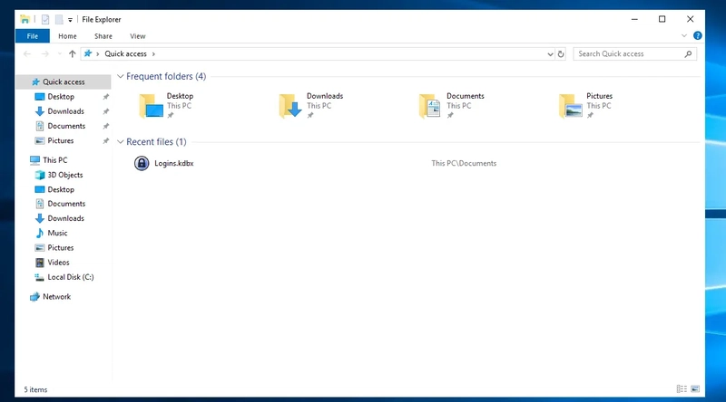Collapse the Frequent folders group
726x402 pixels.
tap(121, 76)
